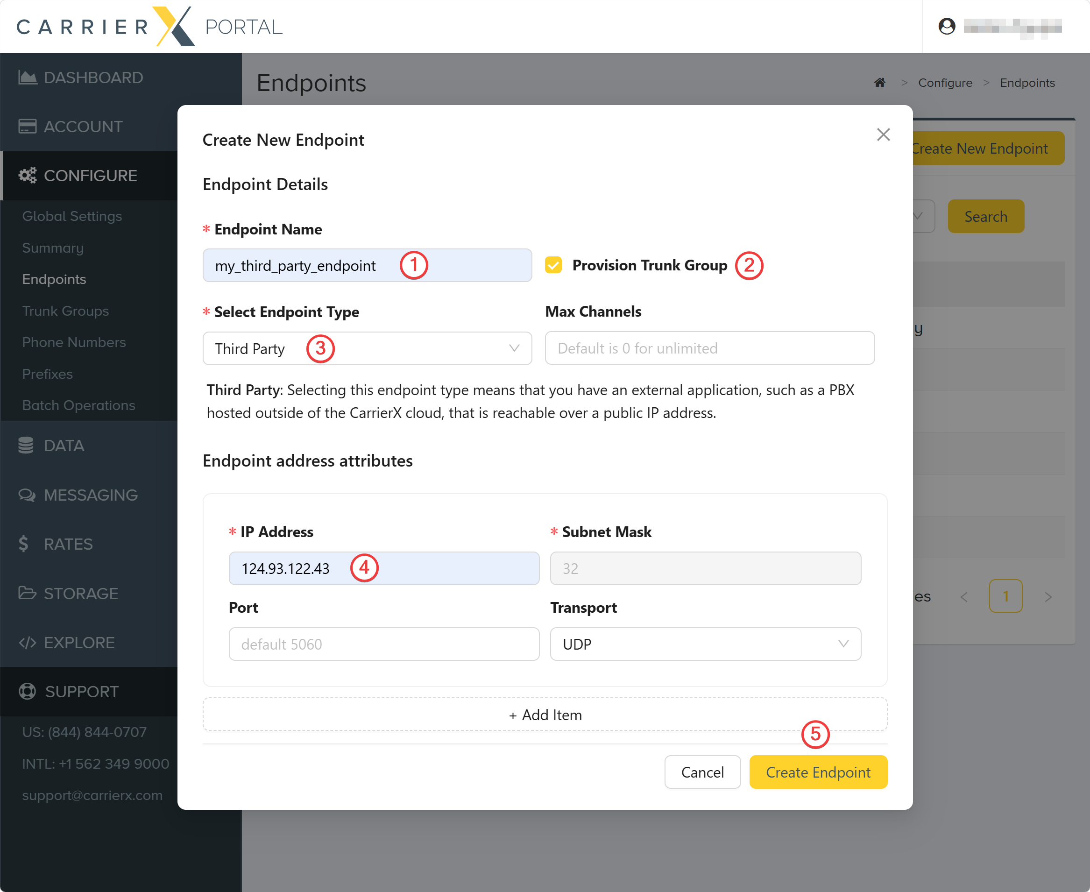Close the Create New Endpoint dialog
The image size is (1090, 892).
click(884, 135)
